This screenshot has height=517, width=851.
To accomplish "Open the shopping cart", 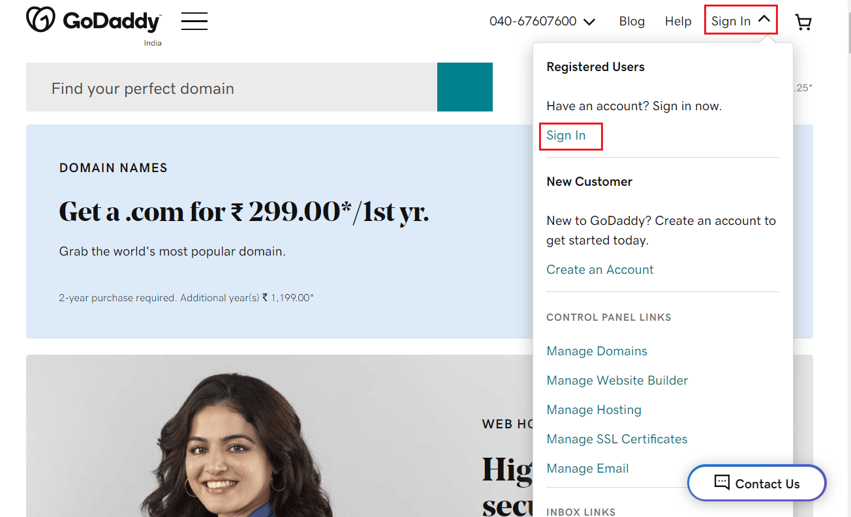I will [803, 22].
